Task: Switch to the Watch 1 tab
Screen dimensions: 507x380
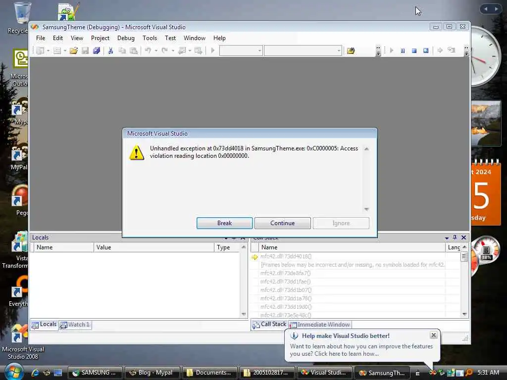Action: point(75,325)
